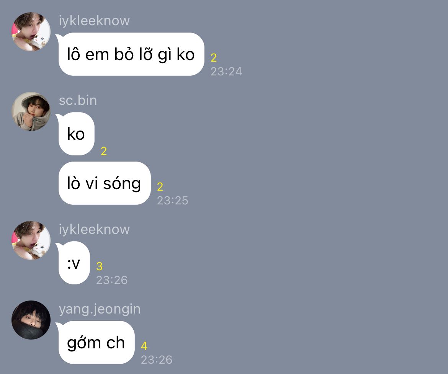Select the "lô em bỏ lỡ gì ko" message bubble
Image resolution: width=448 pixels, height=374 pixels.
tap(131, 54)
